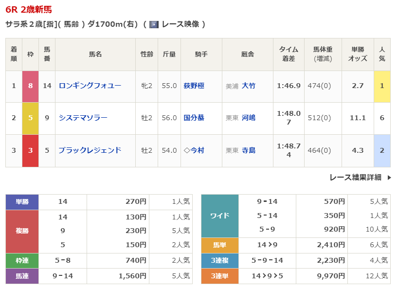Viewport: 398px width, 289px height.
Task: Click the arrow next to レース結果詳細
Action: pyautogui.click(x=389, y=178)
